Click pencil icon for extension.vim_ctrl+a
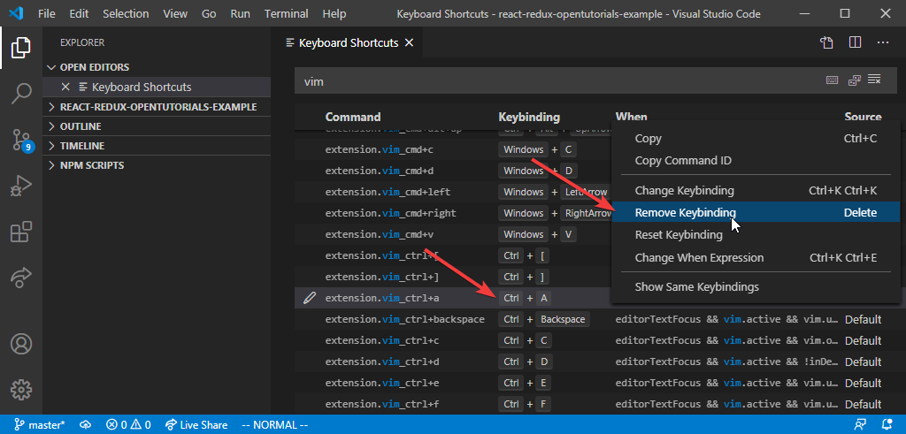 (x=311, y=298)
